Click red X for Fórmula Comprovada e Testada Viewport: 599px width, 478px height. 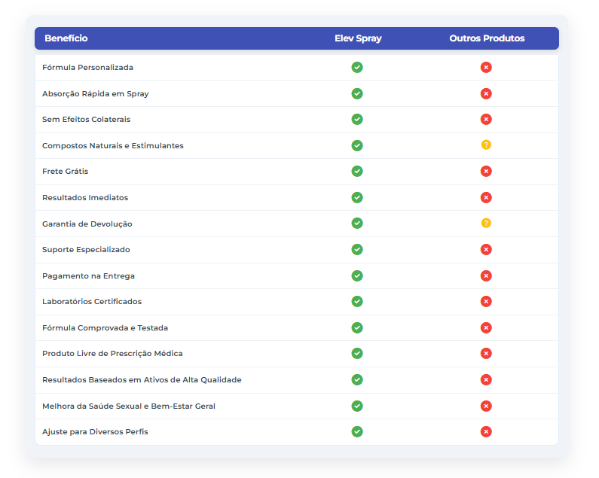(x=486, y=327)
